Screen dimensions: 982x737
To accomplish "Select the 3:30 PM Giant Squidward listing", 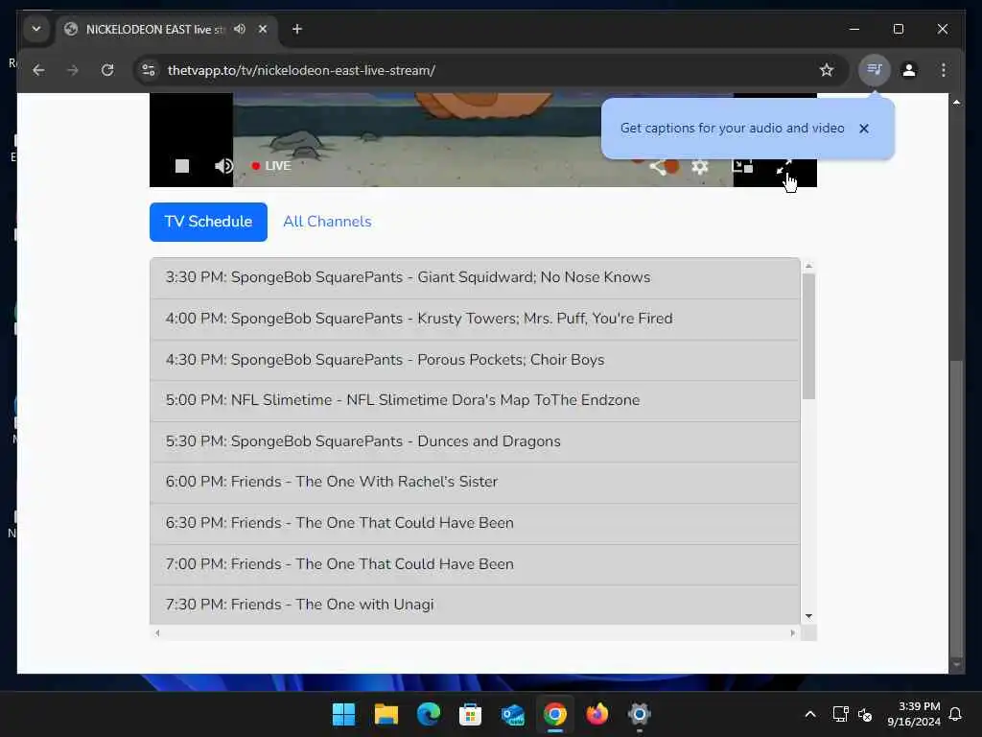I will [475, 277].
